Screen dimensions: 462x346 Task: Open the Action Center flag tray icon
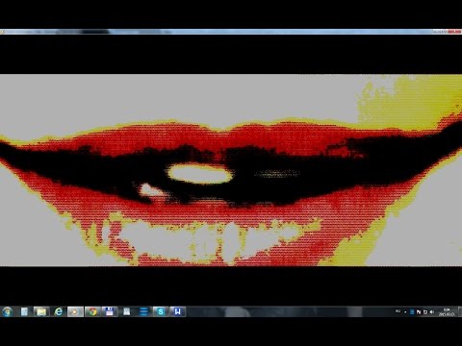pyautogui.click(x=419, y=311)
